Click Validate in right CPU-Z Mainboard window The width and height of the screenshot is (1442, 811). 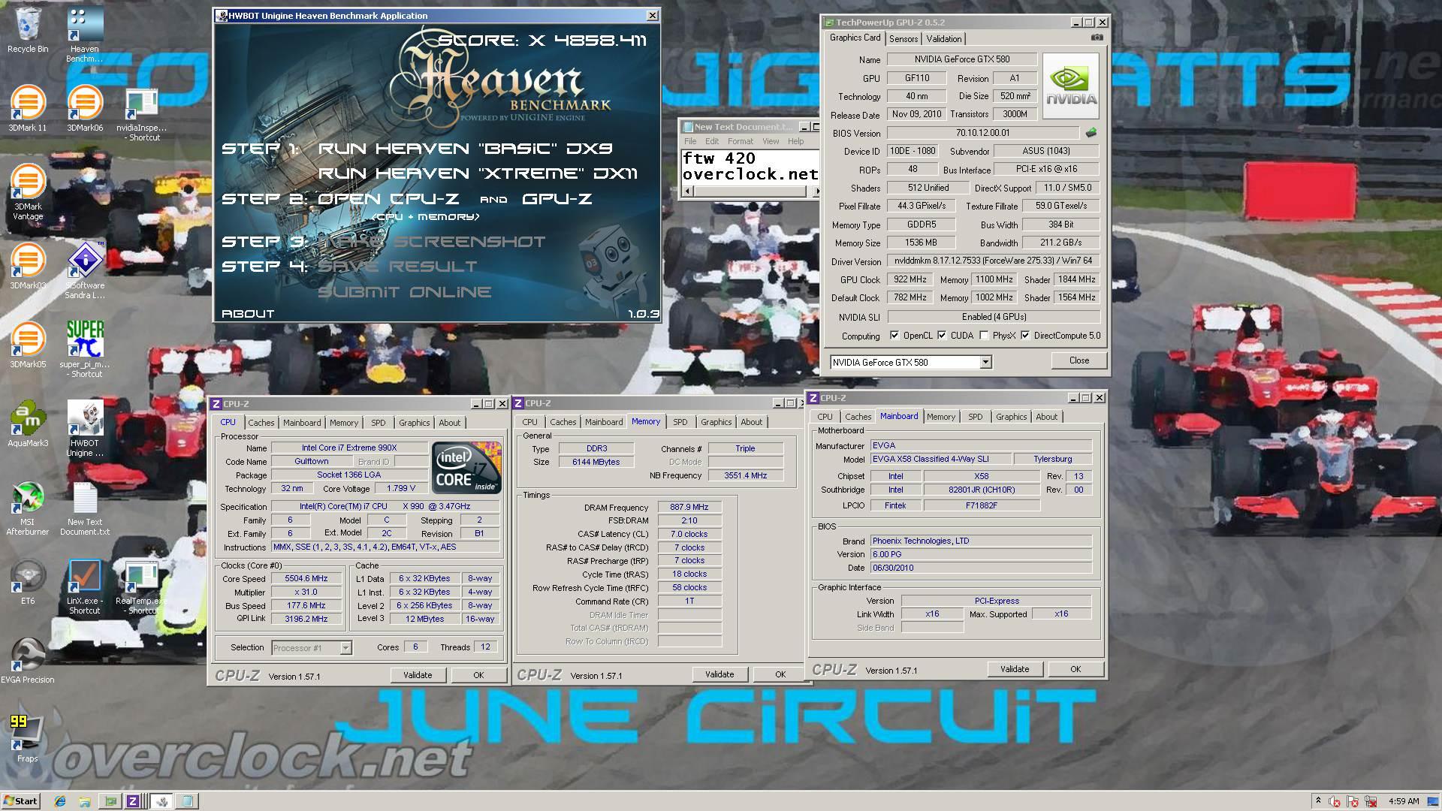point(1015,669)
